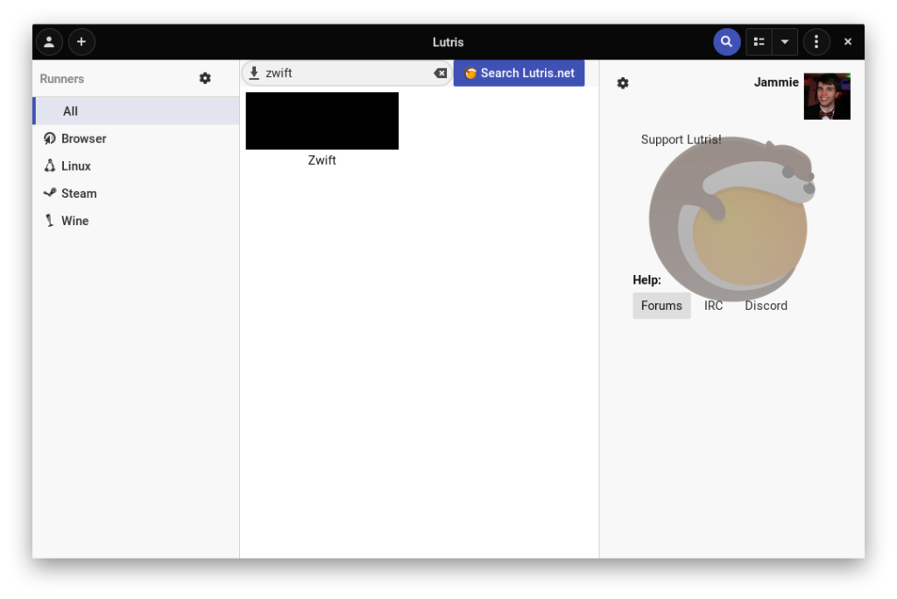
Task: Select the Zwift game thumbnail
Action: pos(321,122)
